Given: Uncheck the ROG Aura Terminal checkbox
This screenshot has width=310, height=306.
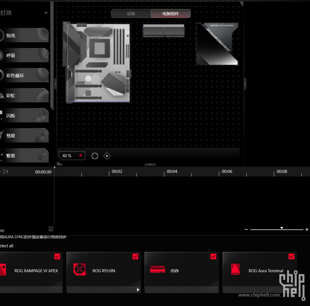Looking at the screenshot, I should pos(291,256).
